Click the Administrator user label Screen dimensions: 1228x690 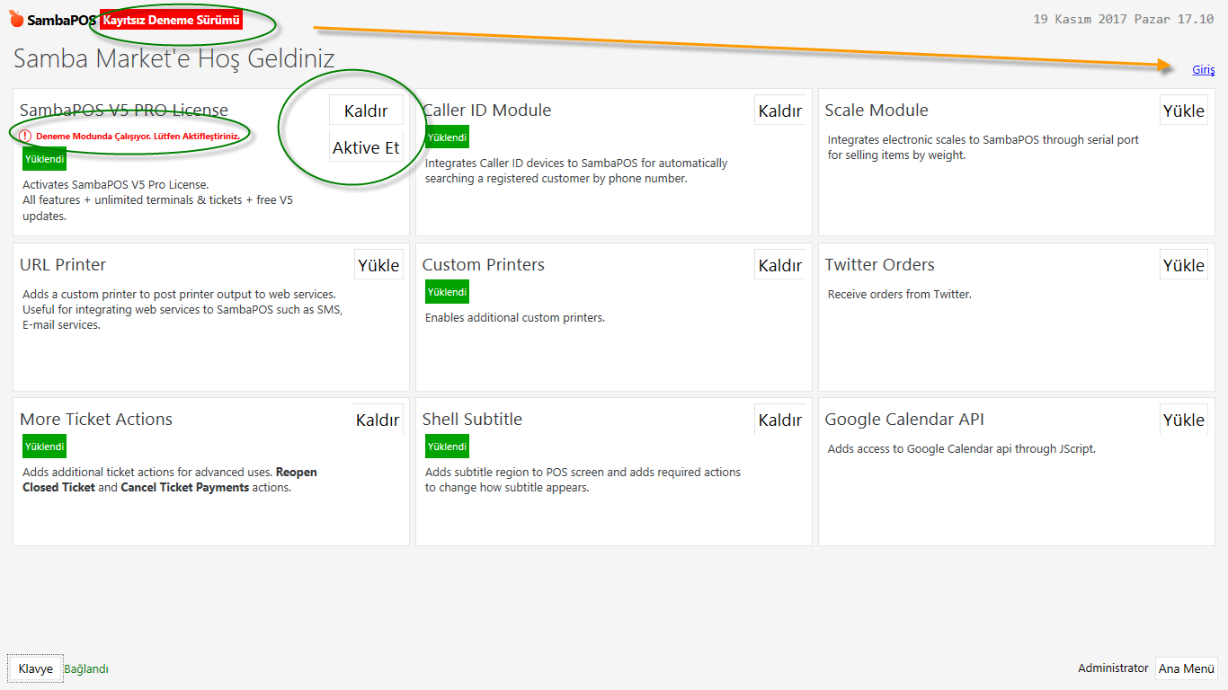tap(1113, 668)
